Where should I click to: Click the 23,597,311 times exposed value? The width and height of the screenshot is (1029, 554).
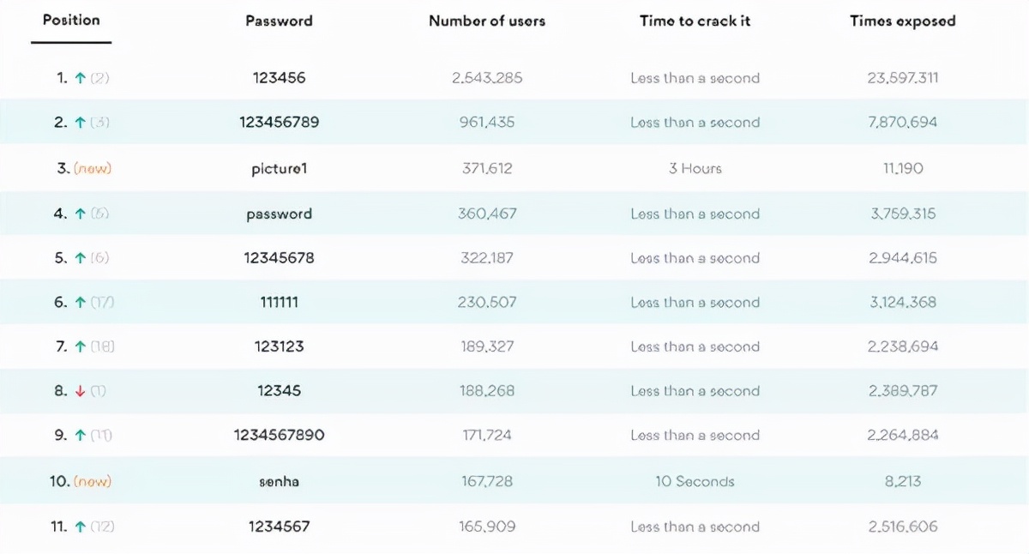tap(902, 78)
